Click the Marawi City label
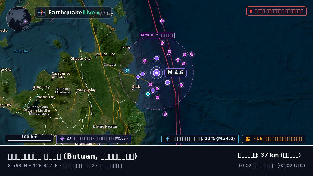Viewport: 313px width, 176px height. tap(46, 97)
